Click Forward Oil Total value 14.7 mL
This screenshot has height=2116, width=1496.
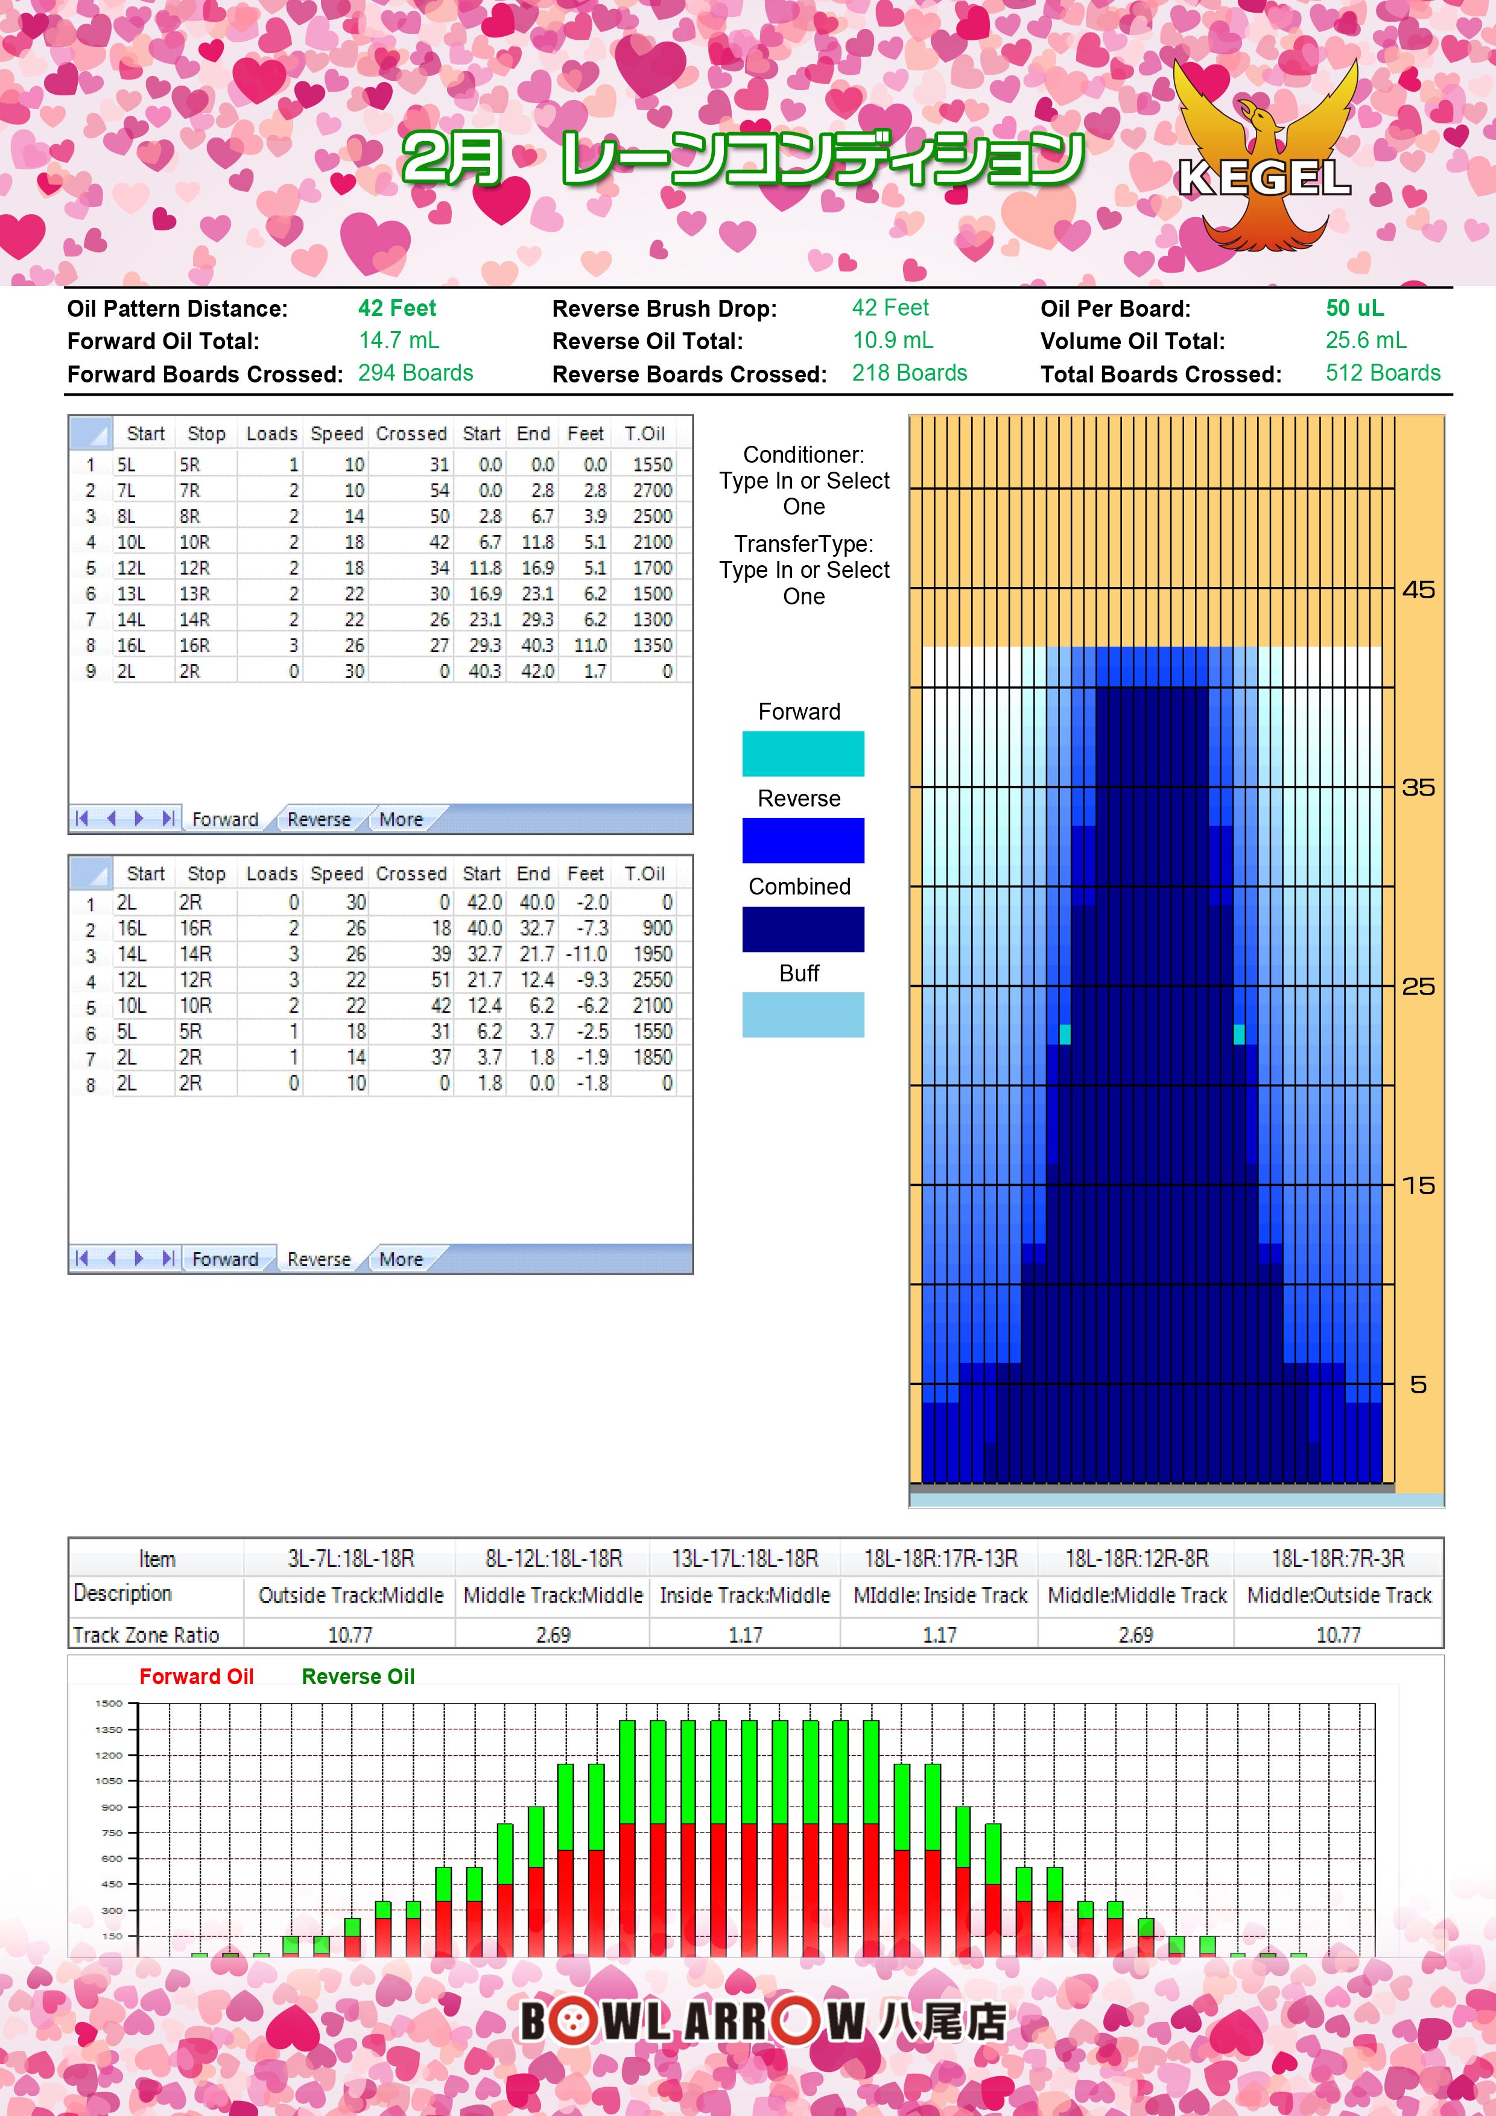click(399, 340)
